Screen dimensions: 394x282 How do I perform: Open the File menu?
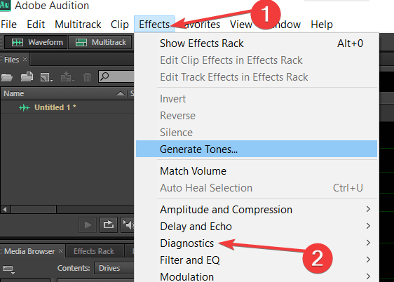[9, 25]
